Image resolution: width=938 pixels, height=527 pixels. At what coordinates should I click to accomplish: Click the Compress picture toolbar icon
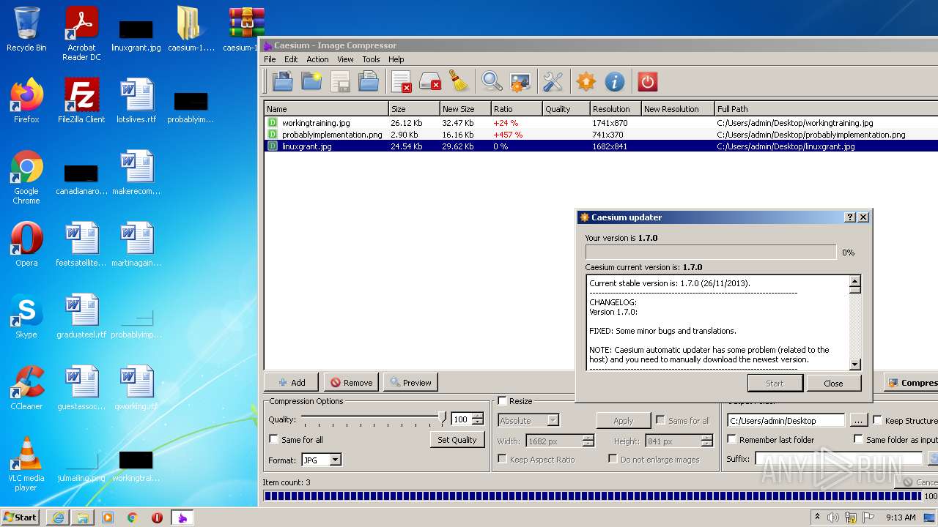point(520,81)
